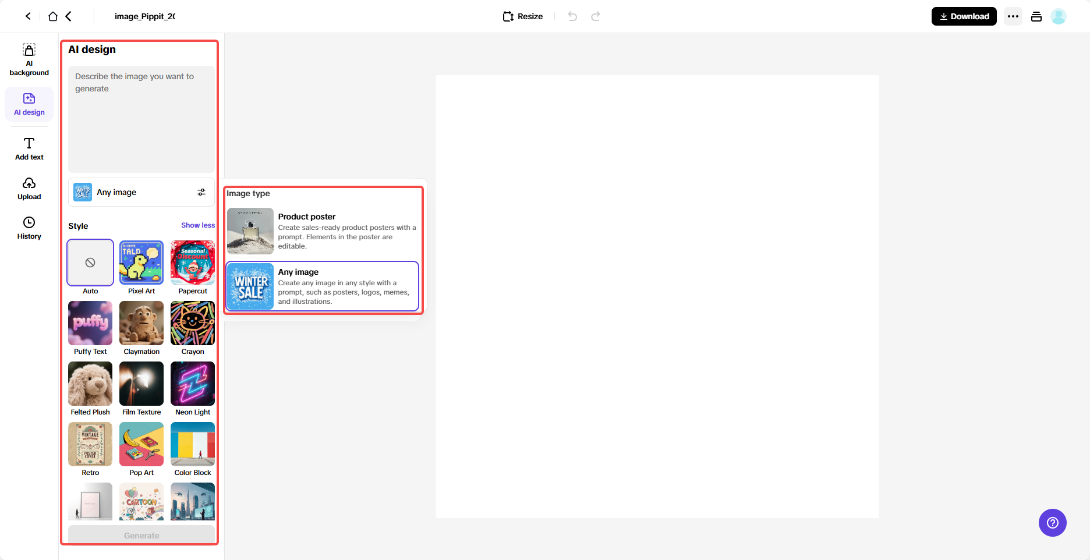Click the home icon at top left
The width and height of the screenshot is (1090, 560).
click(52, 16)
